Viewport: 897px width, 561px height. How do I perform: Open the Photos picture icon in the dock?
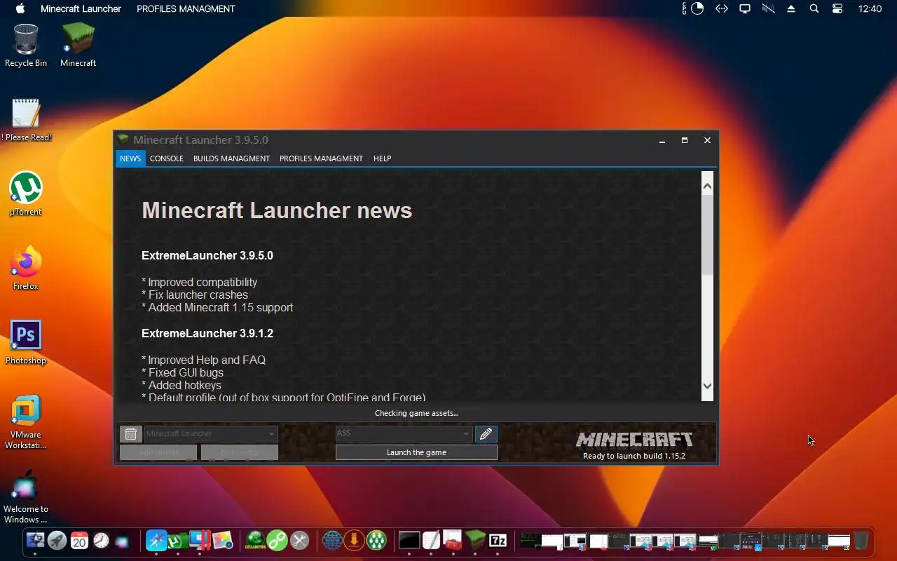point(222,541)
